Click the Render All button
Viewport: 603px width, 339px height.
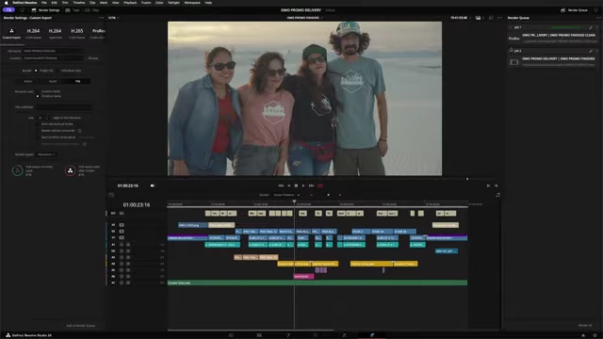tap(585, 326)
